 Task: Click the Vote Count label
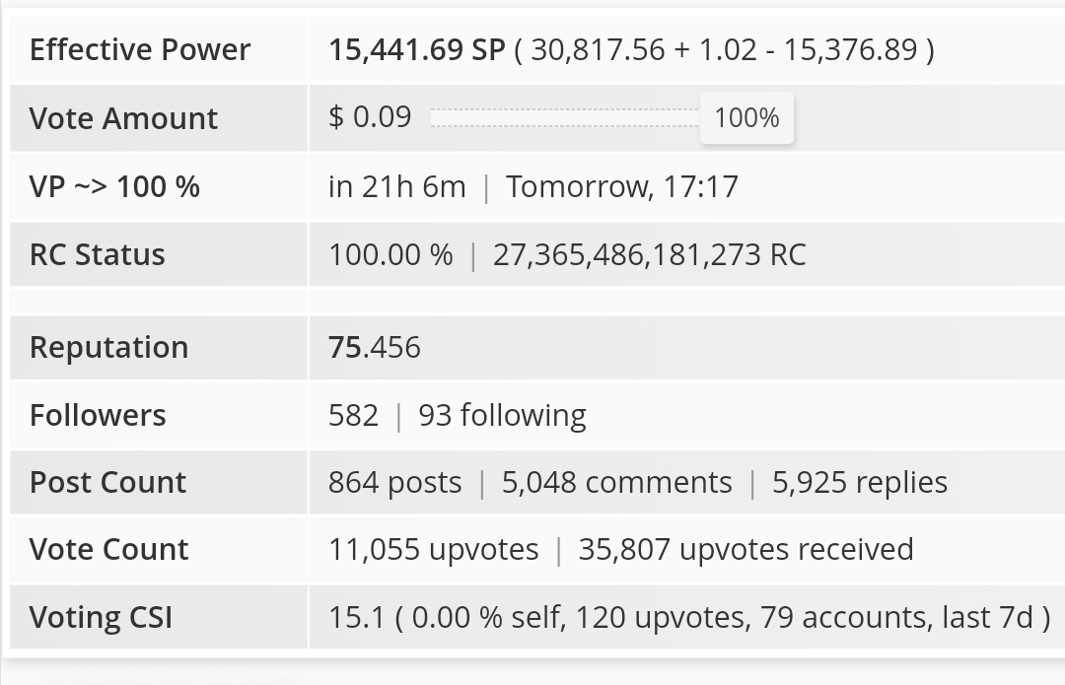pyautogui.click(x=108, y=549)
